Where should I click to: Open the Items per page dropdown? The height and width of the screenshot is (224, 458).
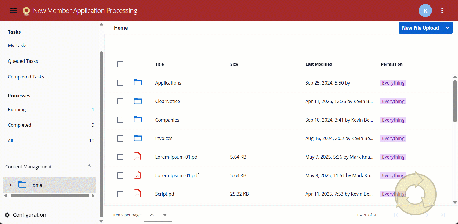coord(158,215)
